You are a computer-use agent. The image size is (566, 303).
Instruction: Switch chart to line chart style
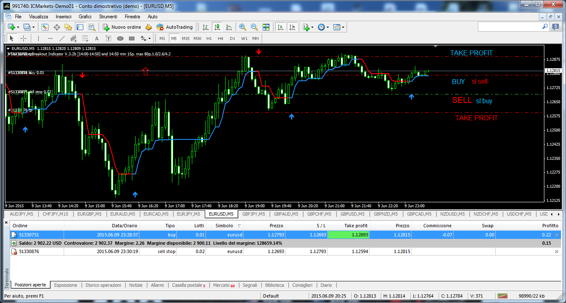click(229, 27)
